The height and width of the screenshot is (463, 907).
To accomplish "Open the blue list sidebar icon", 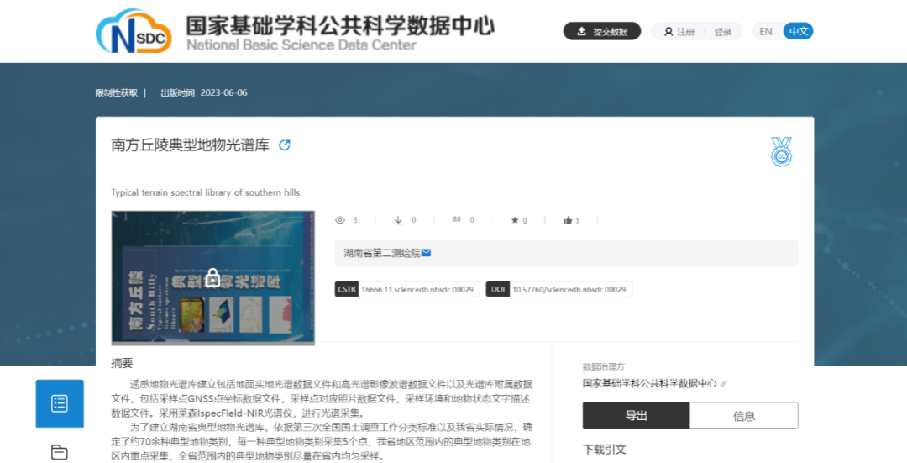I will (x=60, y=403).
